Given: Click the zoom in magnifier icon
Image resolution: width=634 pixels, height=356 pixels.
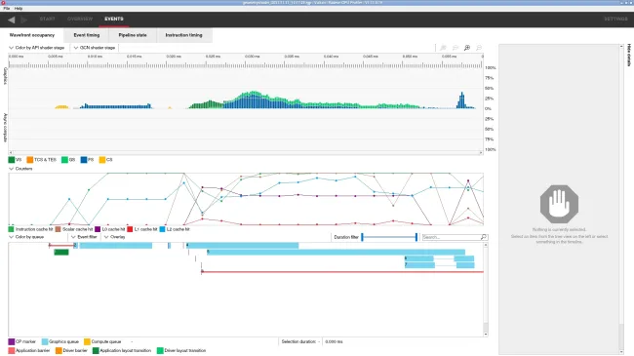Looking at the screenshot, I should click(467, 48).
